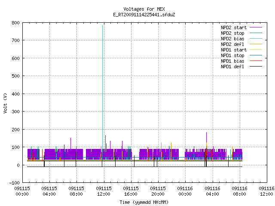Click the NPD1 defl black legend line
The height and width of the screenshot is (206, 275).
pyautogui.click(x=256, y=67)
